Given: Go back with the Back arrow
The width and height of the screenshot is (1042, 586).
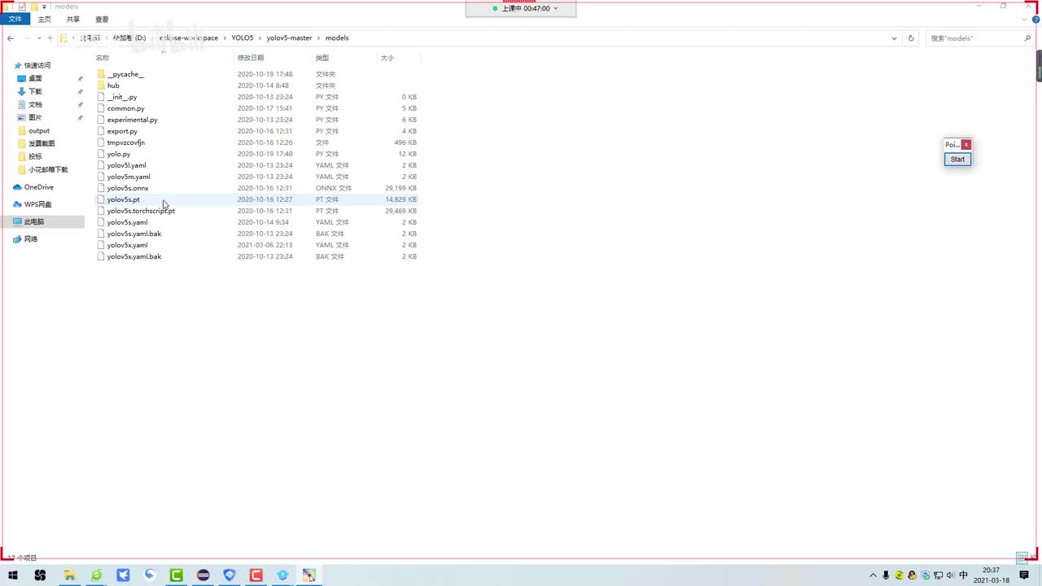Looking at the screenshot, I should [x=11, y=38].
